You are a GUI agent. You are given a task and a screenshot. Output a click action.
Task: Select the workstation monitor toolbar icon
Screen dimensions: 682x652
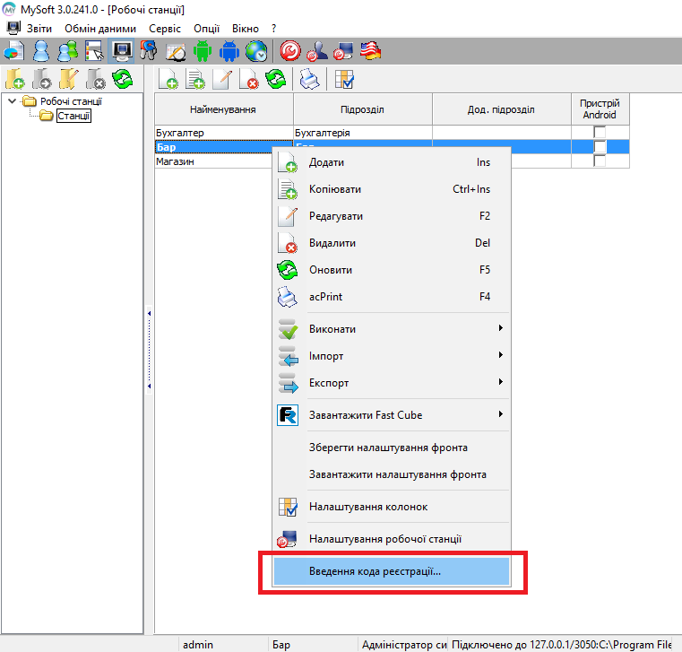click(x=122, y=51)
